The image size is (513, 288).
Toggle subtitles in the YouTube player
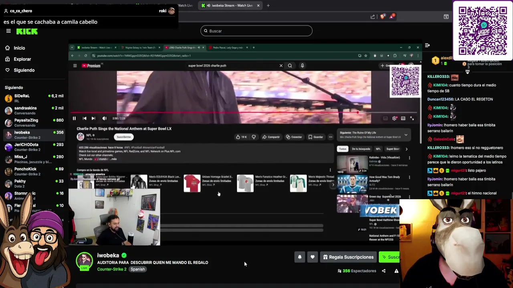pyautogui.click(x=386, y=118)
